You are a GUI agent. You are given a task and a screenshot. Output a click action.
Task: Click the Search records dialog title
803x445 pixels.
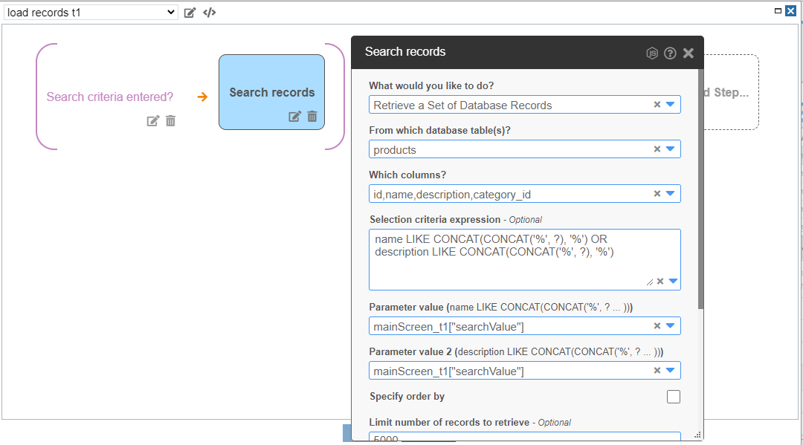point(405,52)
